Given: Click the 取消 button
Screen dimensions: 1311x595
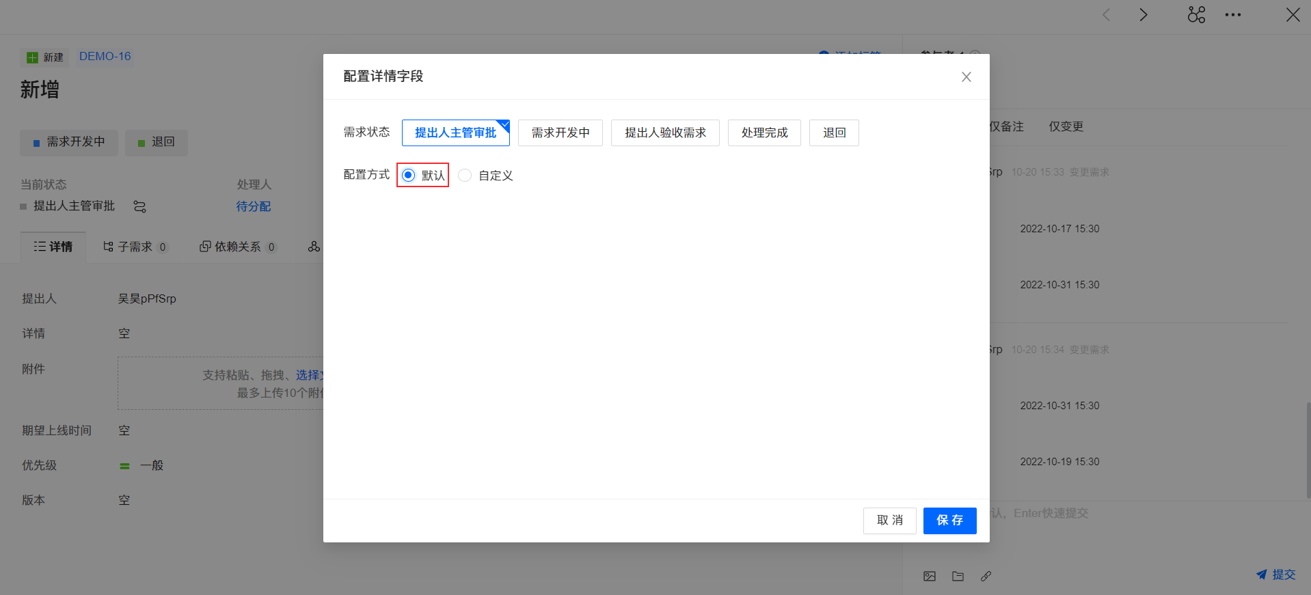Looking at the screenshot, I should pos(889,521).
